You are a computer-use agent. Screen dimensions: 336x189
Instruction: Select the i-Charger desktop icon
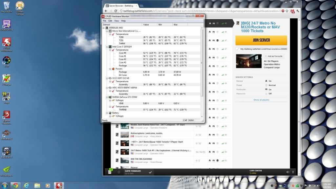click(7, 80)
